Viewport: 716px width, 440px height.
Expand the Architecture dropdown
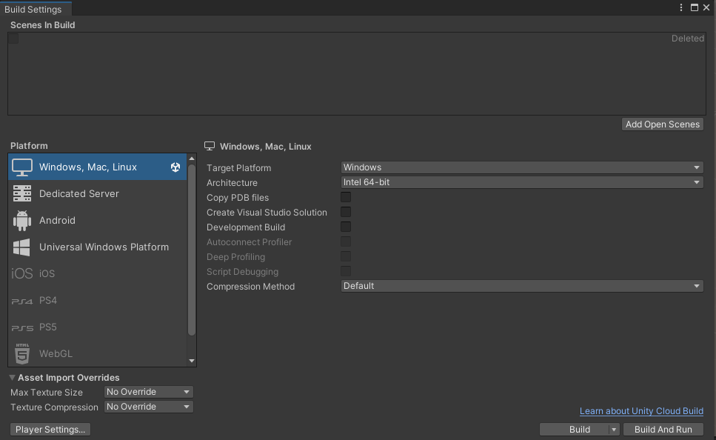(522, 182)
